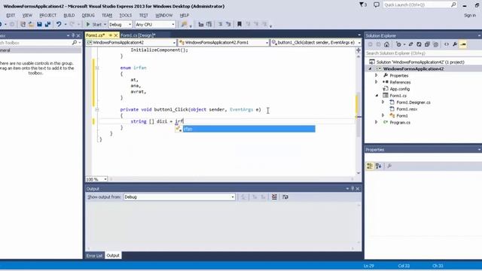
Task: Expand the Properties node in Solution Explorer
Action: pyautogui.click(x=376, y=75)
